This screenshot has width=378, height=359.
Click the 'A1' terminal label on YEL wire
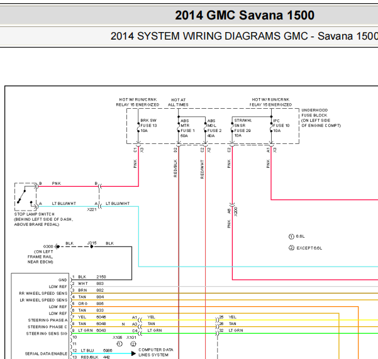click(135, 318)
